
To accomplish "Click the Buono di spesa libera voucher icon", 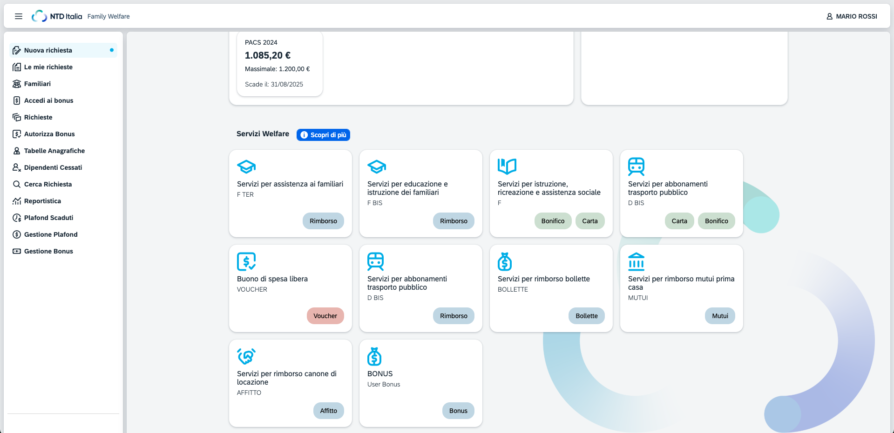I will point(246,261).
